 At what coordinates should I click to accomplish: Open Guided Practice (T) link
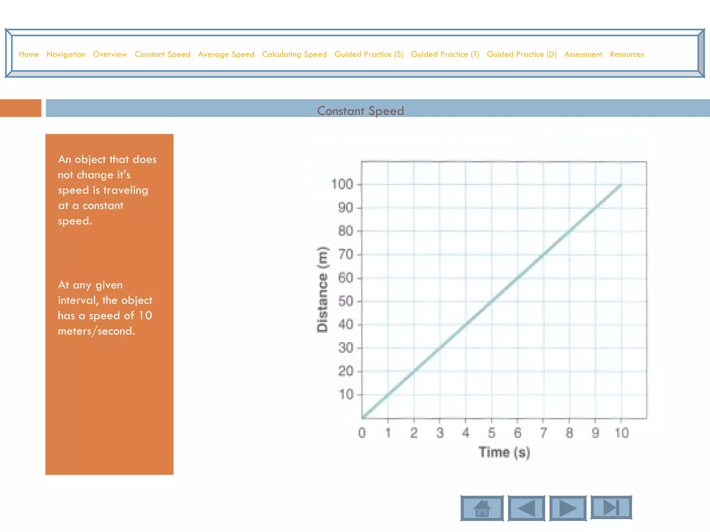coord(445,54)
